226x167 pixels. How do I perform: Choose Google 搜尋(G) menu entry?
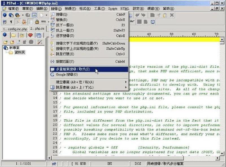(89, 74)
